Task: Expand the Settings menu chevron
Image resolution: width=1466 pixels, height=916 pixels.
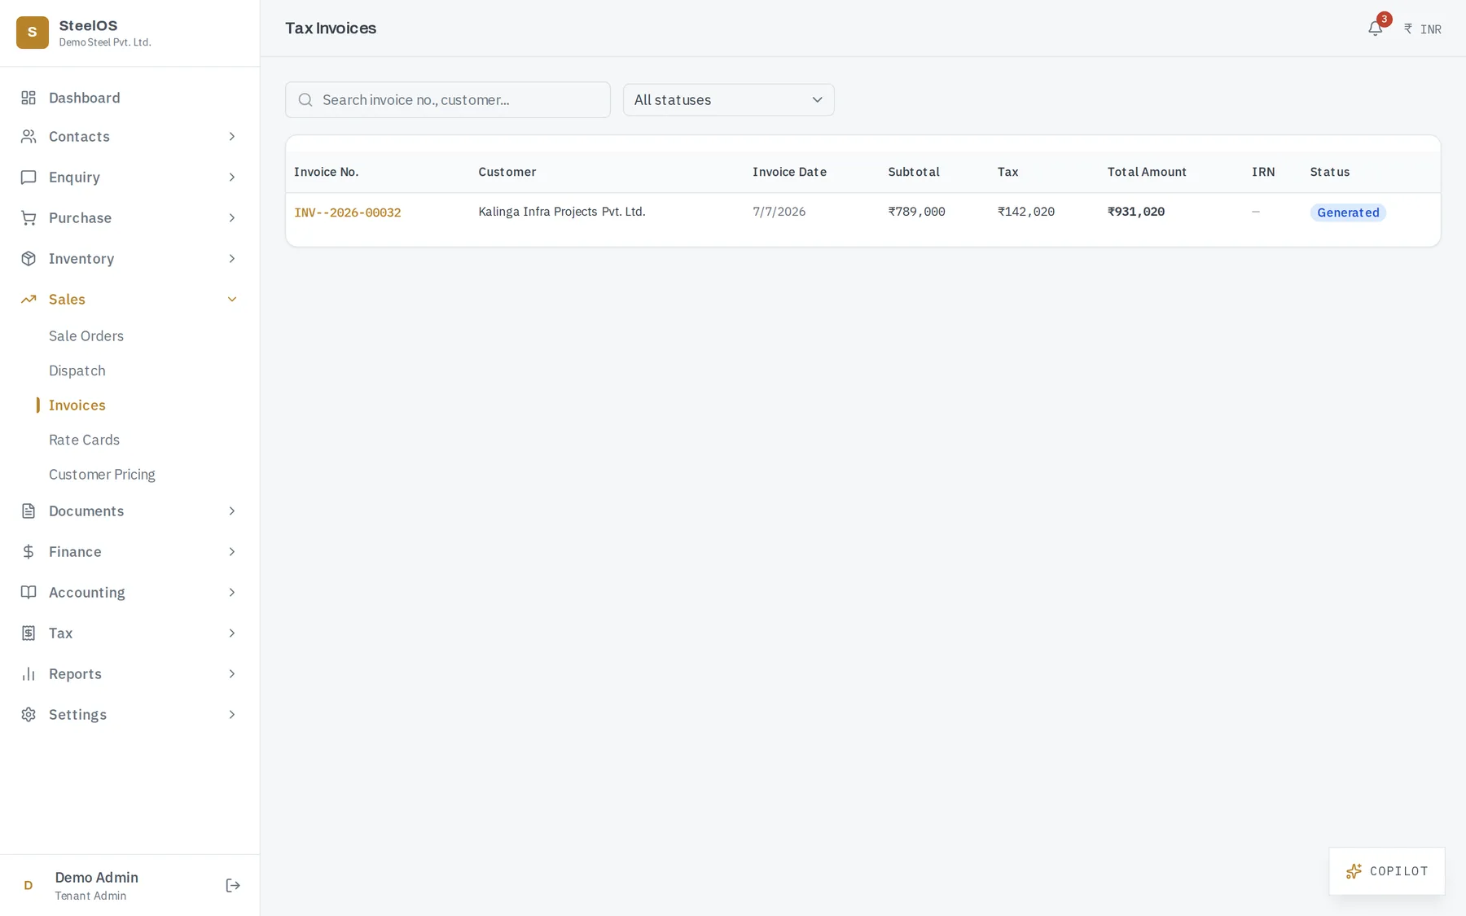Action: (x=232, y=714)
